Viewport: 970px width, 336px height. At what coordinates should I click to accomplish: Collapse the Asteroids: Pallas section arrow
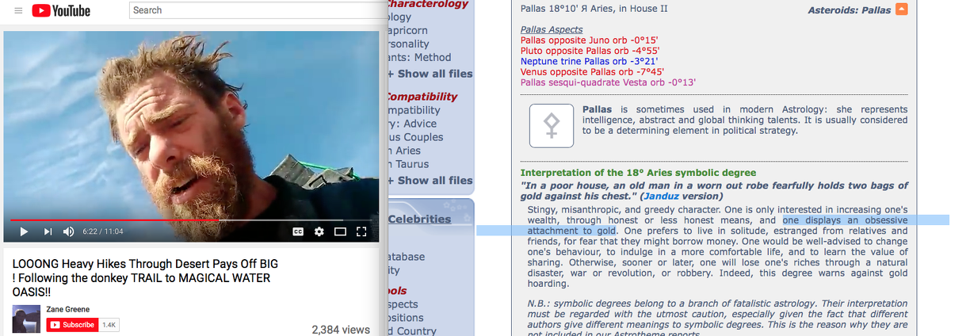pos(901,10)
